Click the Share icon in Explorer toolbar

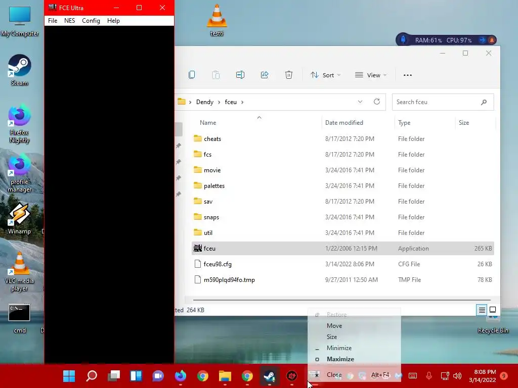pyautogui.click(x=265, y=75)
